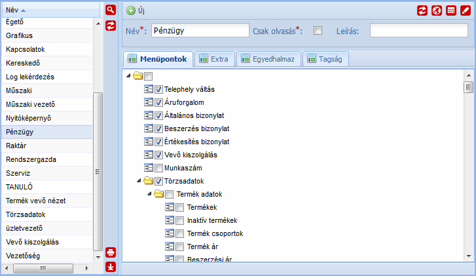The width and height of the screenshot is (476, 276).
Task: Uncheck the Értékesítés bizonylat checkbox
Action: [x=158, y=142]
